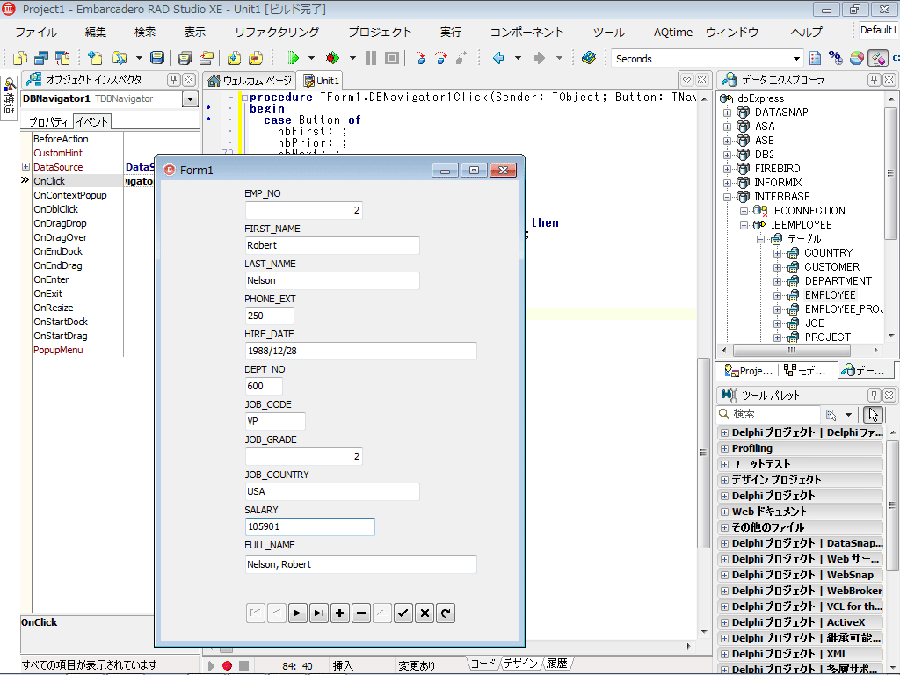The image size is (900, 675).
Task: Click the Run with debugging ladybug icon
Action: [331, 58]
